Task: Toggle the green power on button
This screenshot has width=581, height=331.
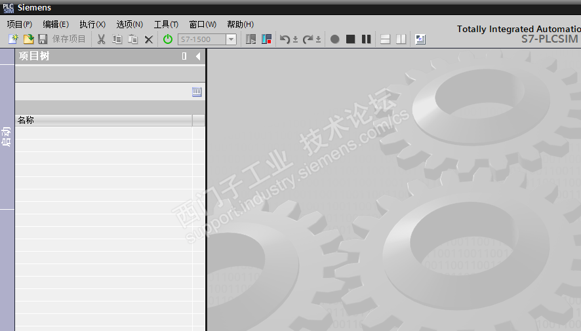Action: (168, 39)
